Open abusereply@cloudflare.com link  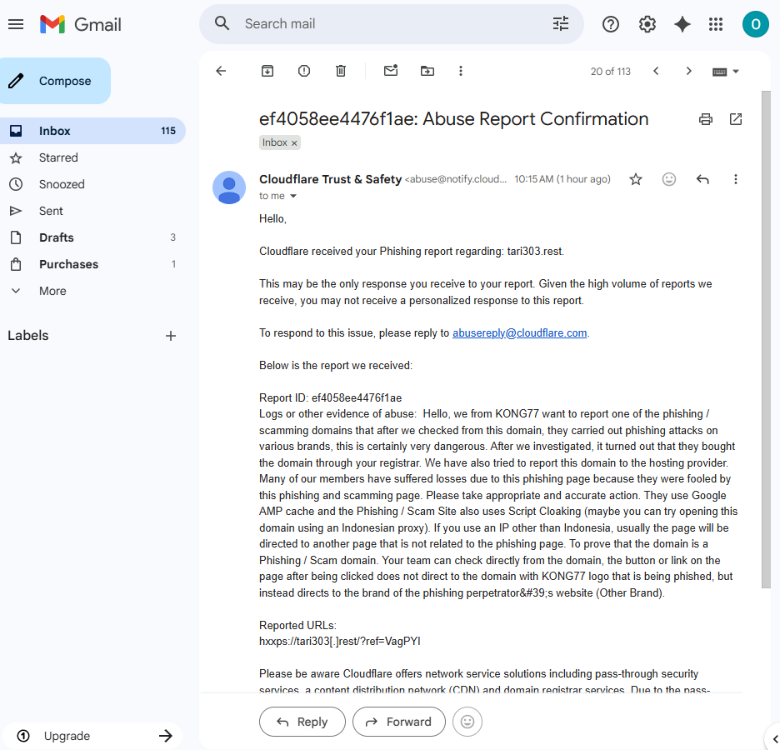[519, 333]
